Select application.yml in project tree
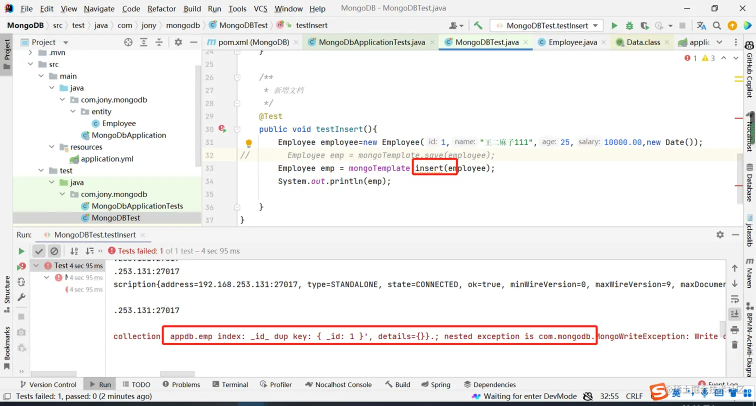Image resolution: width=756 pixels, height=406 pixels. [107, 159]
